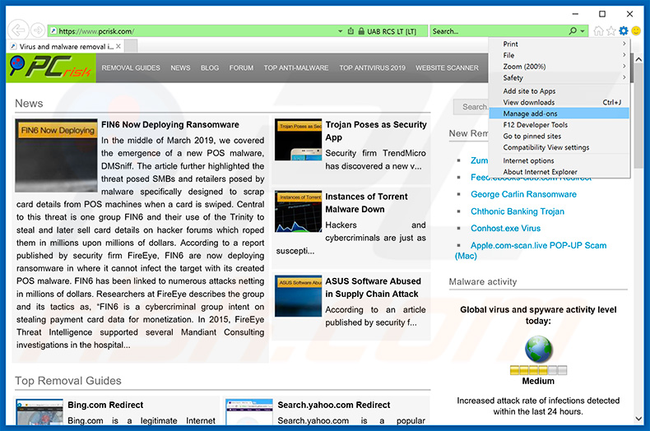650x431 pixels.
Task: Select Add site to Apps
Action: tap(559, 91)
